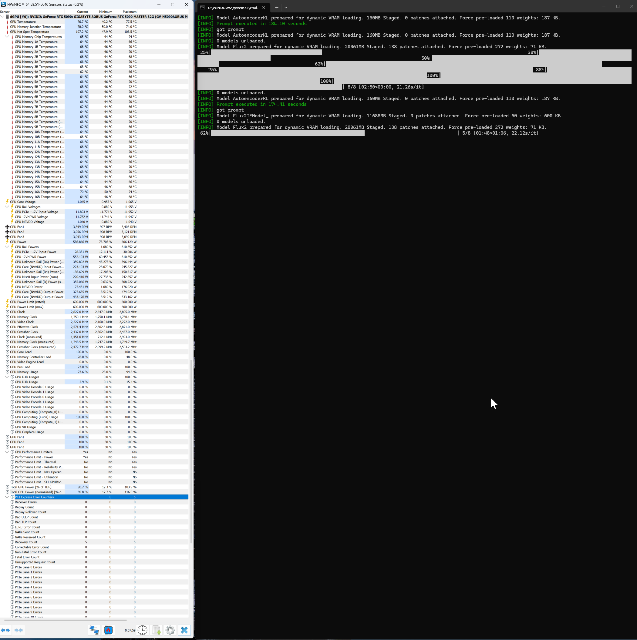Viewport: 637px width, 640px height.
Task: Open the remote network computers icon
Action: 94,630
